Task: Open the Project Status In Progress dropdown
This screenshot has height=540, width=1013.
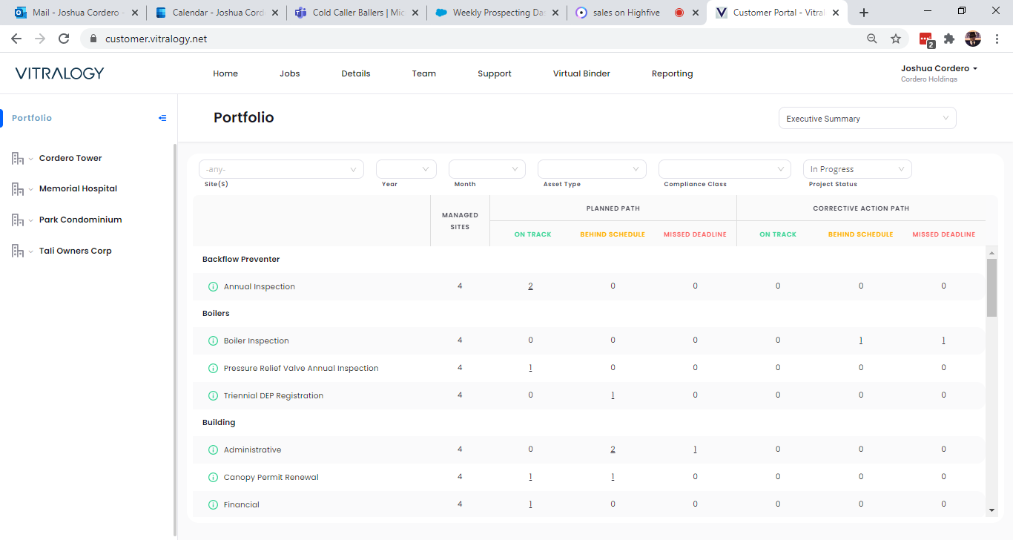Action: [x=857, y=169]
